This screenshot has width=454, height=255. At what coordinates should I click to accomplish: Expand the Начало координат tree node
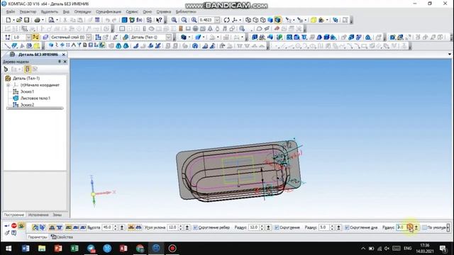(8, 85)
